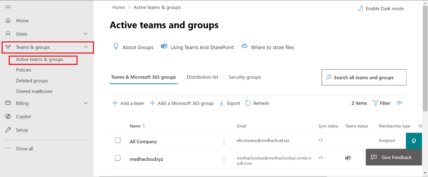Click the plus icon for Add a Microsoft 365 group
Screen dimensions: 428x177
(x=152, y=103)
